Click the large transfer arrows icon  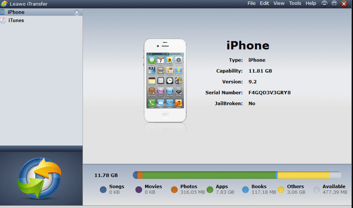tap(40, 178)
